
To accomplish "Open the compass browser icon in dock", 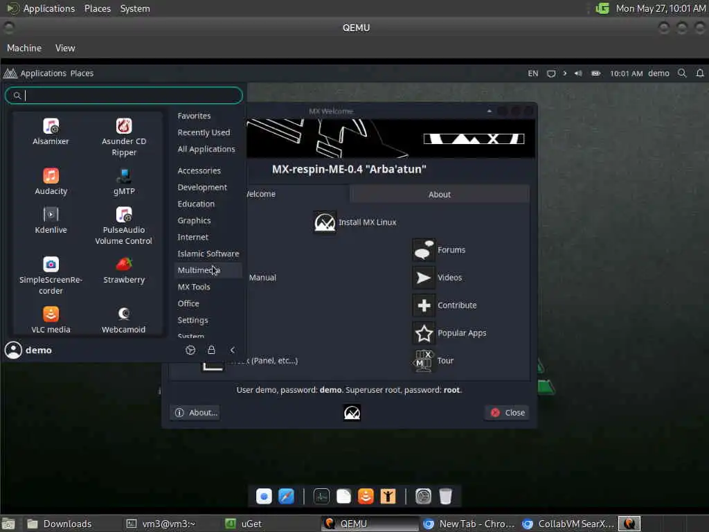I will point(286,496).
